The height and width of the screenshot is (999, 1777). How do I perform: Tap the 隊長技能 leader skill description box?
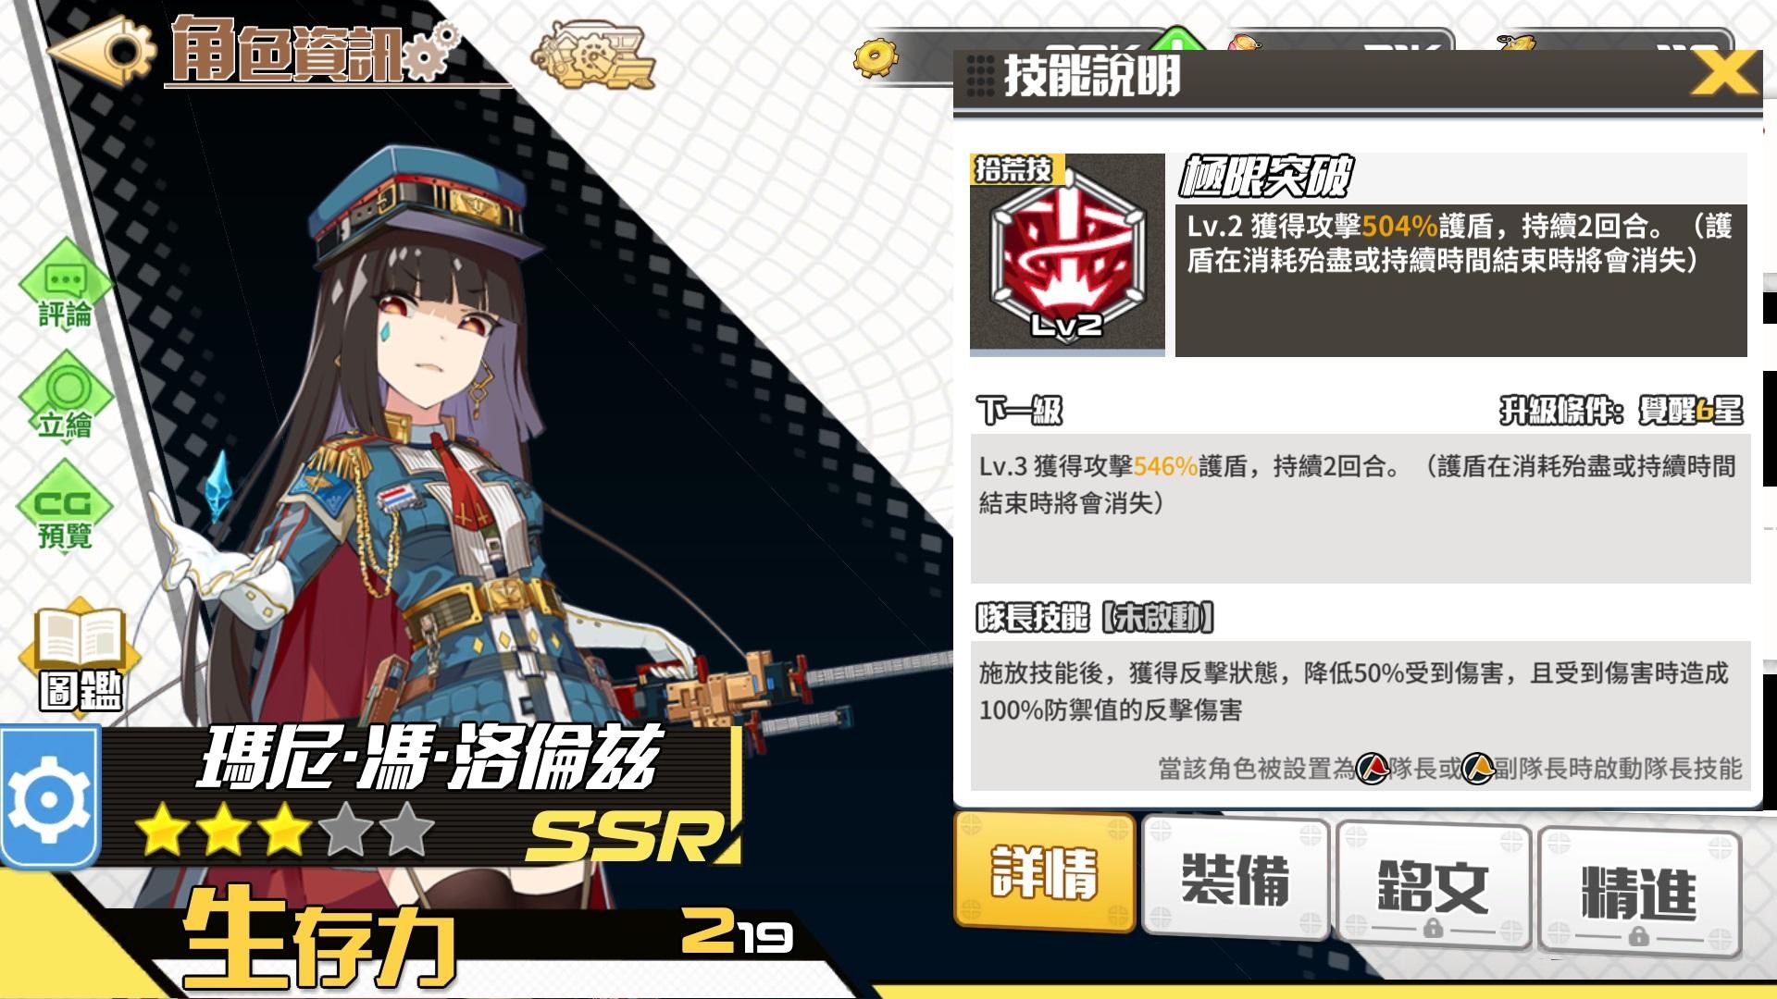(1361, 714)
